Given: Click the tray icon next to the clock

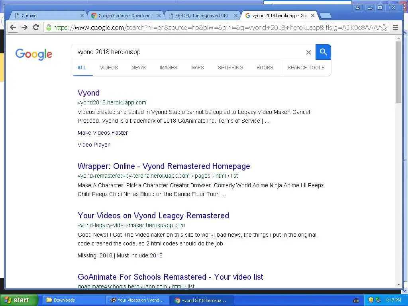Looking at the screenshot, I should tap(379, 300).
